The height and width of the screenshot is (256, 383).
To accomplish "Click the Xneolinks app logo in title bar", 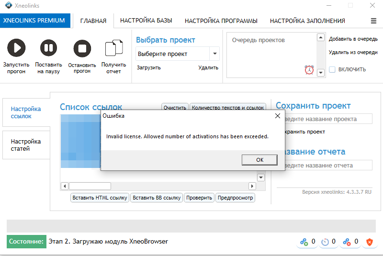I will pyautogui.click(x=9, y=5).
